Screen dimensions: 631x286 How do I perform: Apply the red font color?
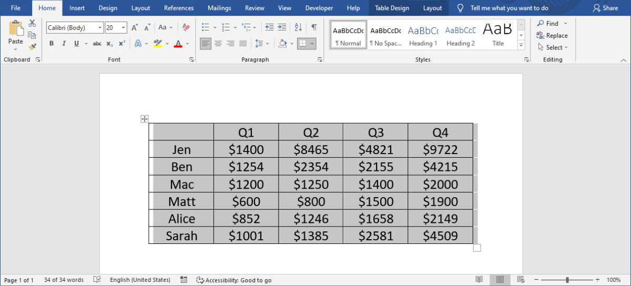tap(178, 44)
